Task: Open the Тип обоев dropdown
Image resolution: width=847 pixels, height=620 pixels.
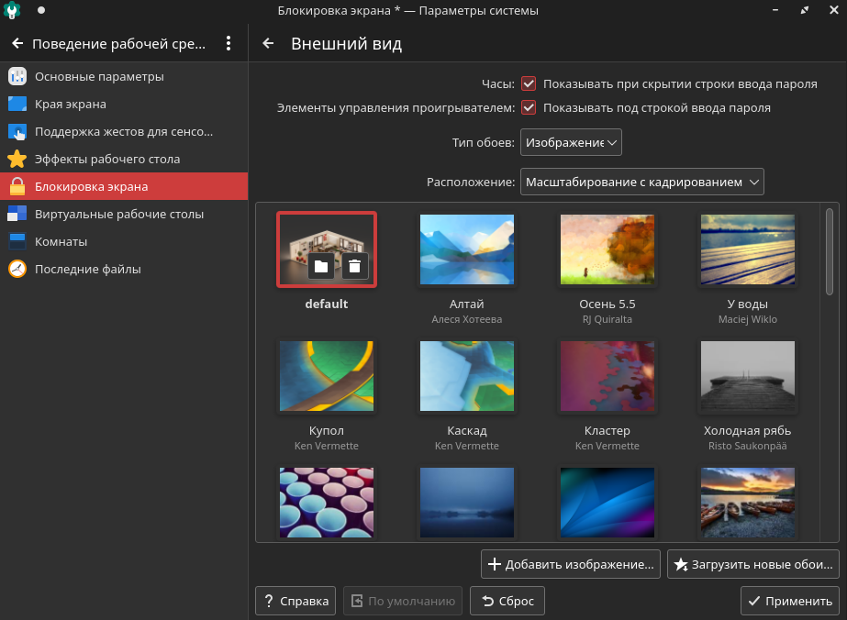Action: click(x=571, y=143)
